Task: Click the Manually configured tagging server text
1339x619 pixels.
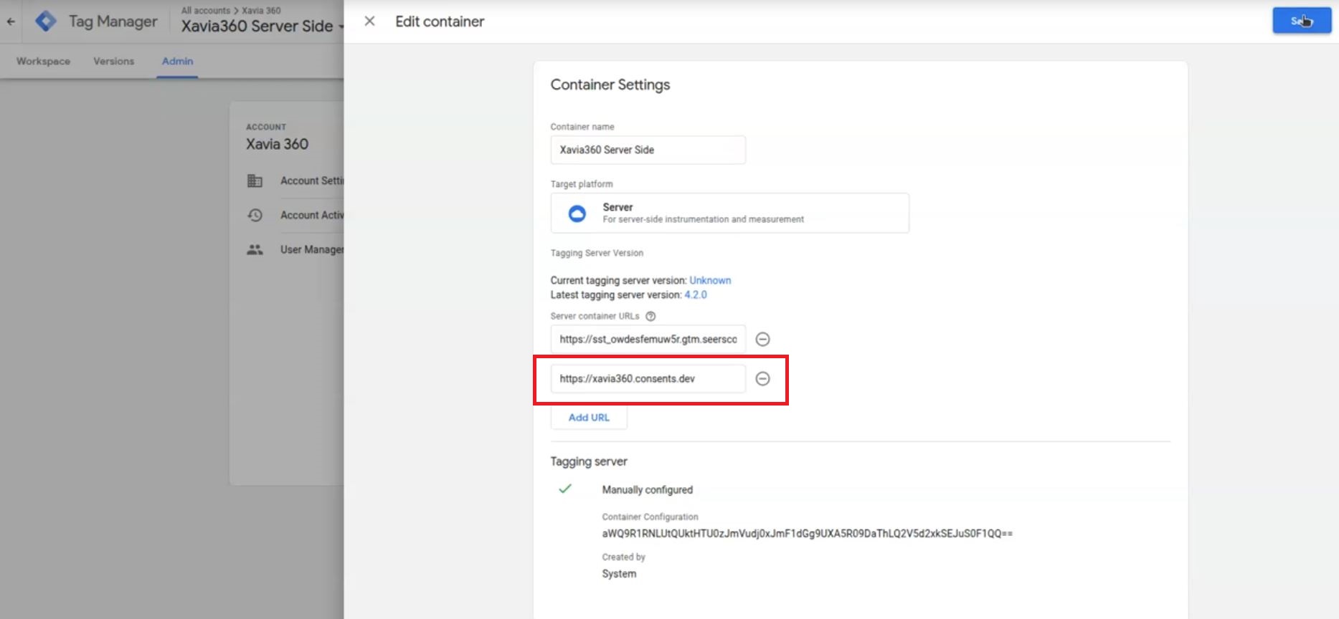Action: (647, 490)
